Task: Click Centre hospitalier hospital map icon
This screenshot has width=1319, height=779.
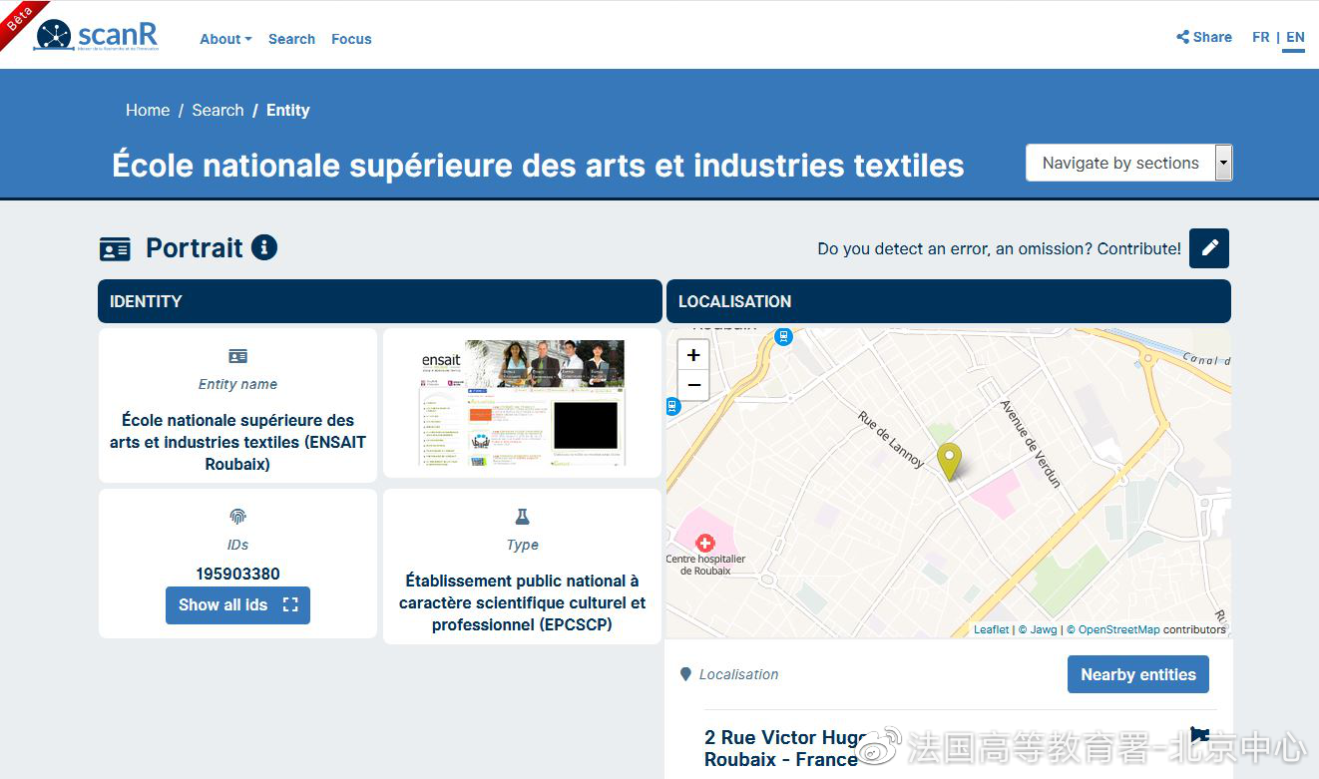Action: click(x=705, y=543)
